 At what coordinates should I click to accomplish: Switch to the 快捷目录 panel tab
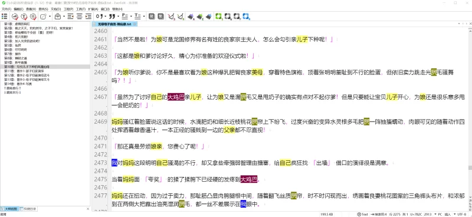pyautogui.click(x=28, y=209)
